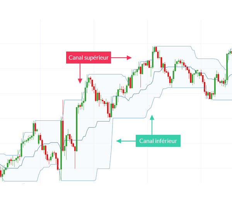Click the long red lower wick near the chart bottom
Viewport: 232px width, 203px height.
pyautogui.click(x=75, y=160)
